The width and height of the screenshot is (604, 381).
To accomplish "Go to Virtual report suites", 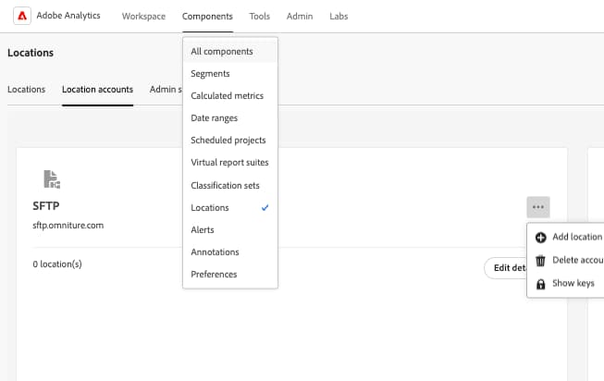I will [x=229, y=163].
